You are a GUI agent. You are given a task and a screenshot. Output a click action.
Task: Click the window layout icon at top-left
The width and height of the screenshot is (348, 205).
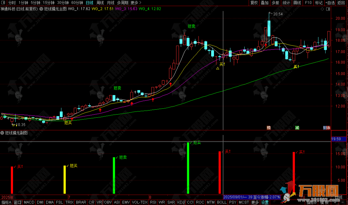[3, 3]
